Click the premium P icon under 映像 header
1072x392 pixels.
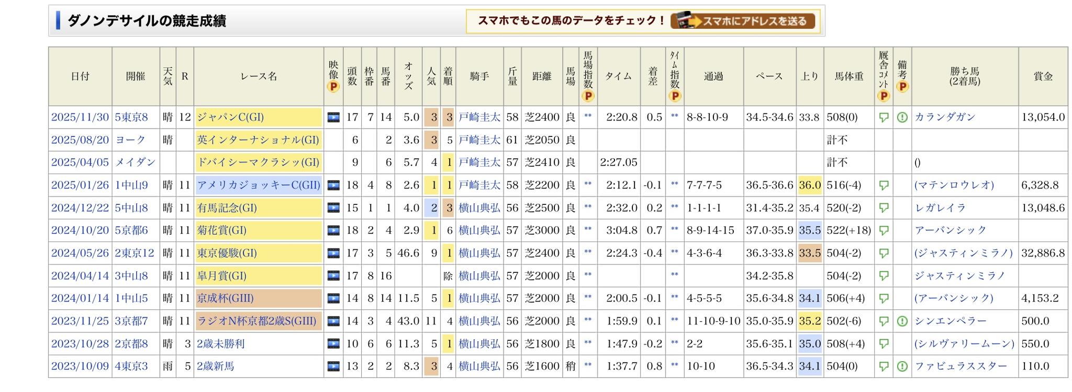[333, 87]
